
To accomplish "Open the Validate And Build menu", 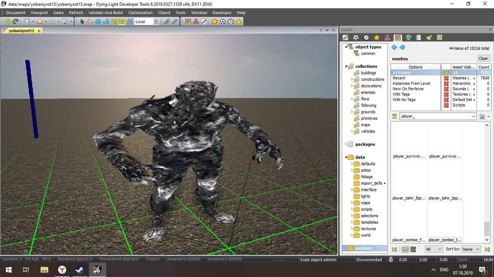I will pos(105,13).
